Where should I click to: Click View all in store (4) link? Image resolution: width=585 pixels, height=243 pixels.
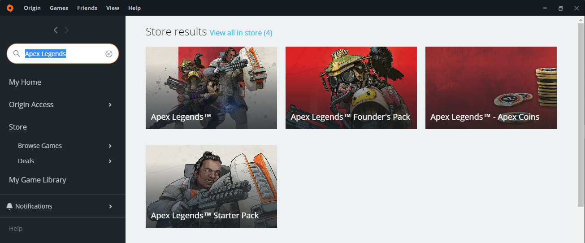click(x=241, y=33)
